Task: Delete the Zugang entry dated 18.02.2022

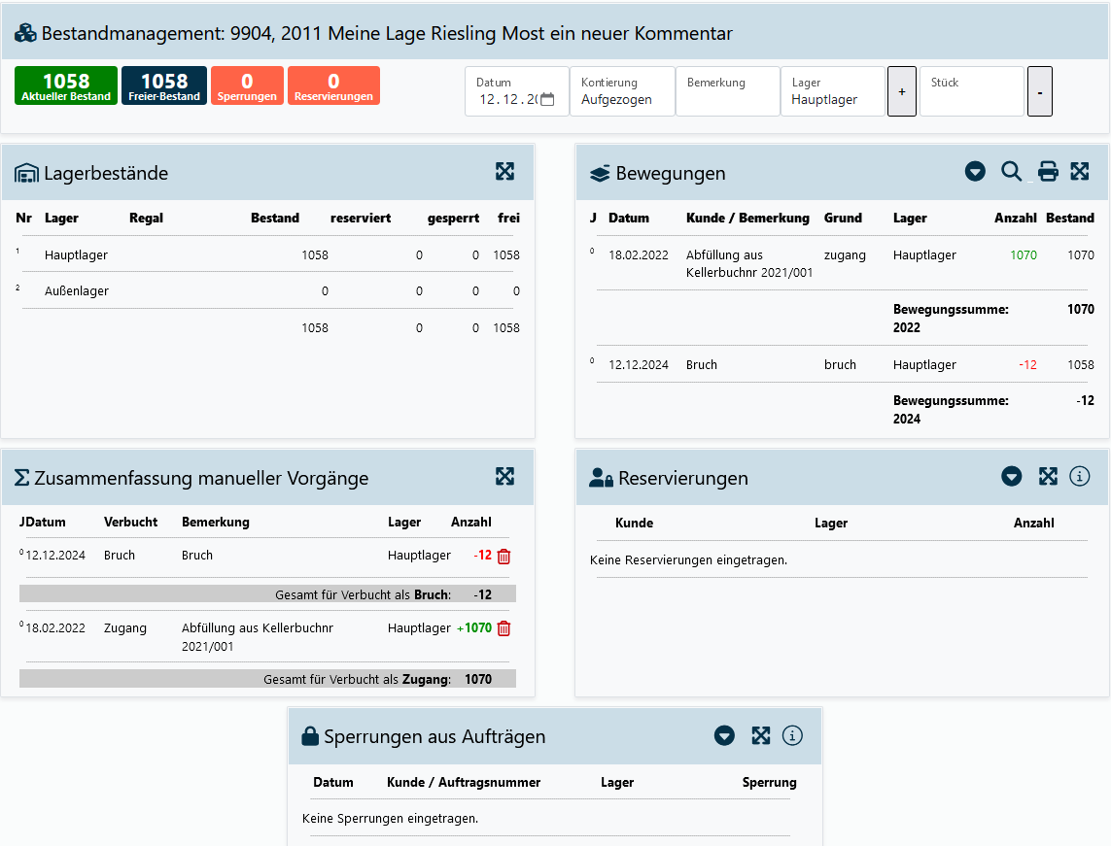Action: pyautogui.click(x=503, y=628)
